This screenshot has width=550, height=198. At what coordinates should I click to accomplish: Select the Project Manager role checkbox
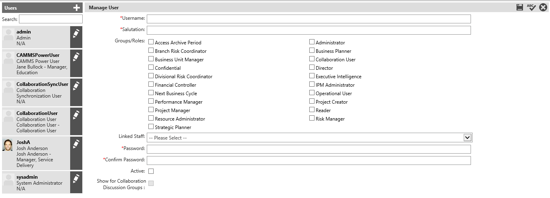tap(151, 110)
